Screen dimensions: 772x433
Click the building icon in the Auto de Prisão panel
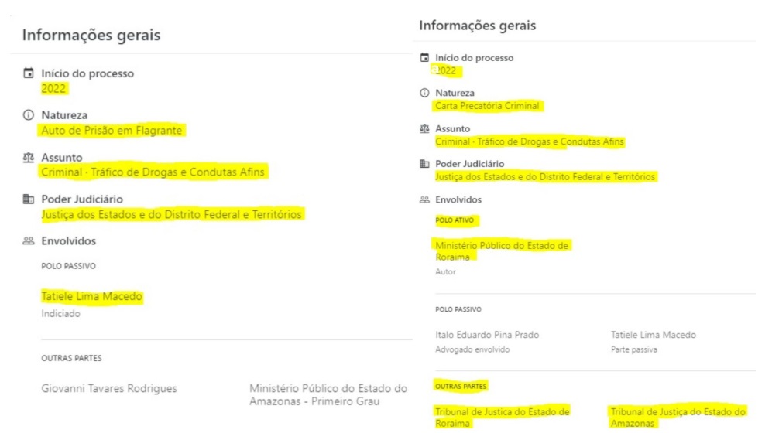tap(29, 199)
